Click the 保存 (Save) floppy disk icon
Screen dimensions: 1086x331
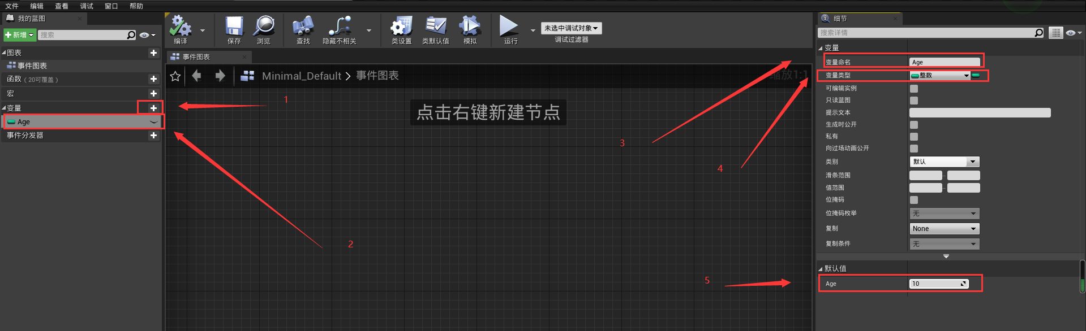234,27
